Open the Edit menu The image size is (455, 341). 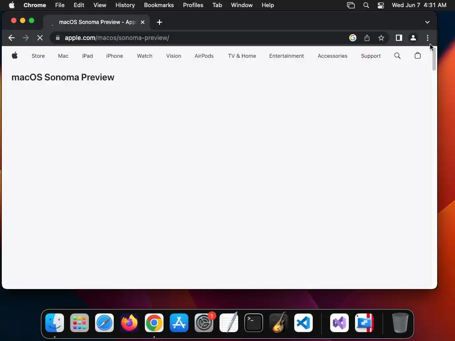(79, 5)
